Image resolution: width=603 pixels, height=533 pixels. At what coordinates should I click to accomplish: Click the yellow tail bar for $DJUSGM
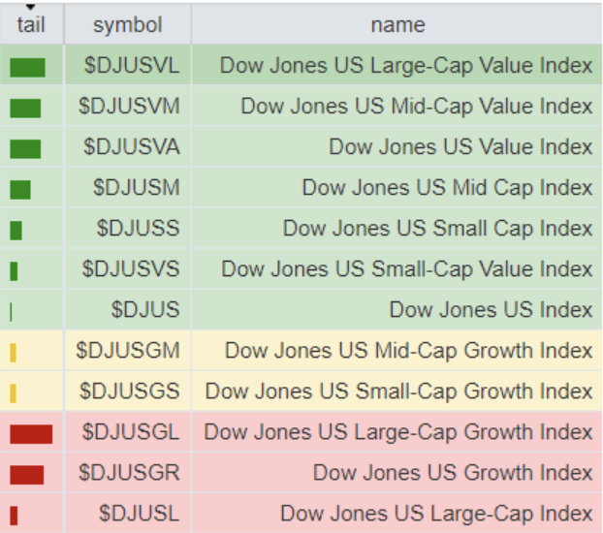pyautogui.click(x=14, y=352)
